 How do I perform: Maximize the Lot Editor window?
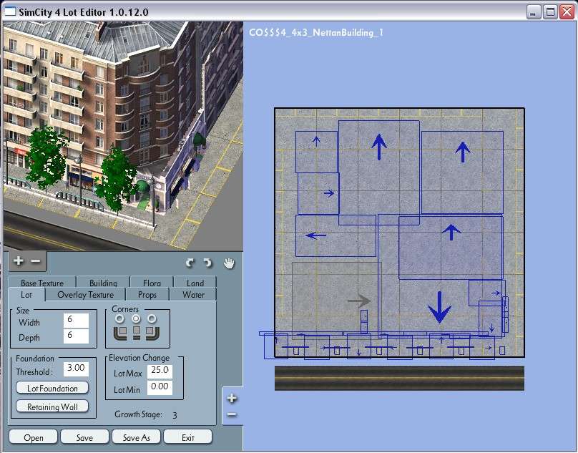[x=550, y=11]
